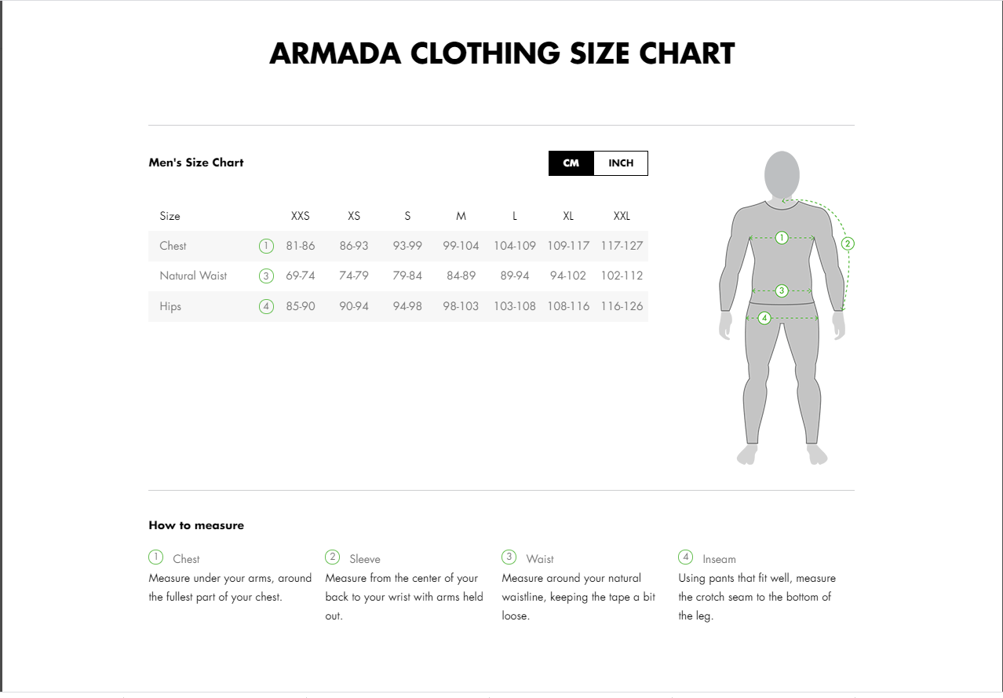Click the number 1 icon in the Chest table row
The height and width of the screenshot is (698, 1003).
[266, 246]
